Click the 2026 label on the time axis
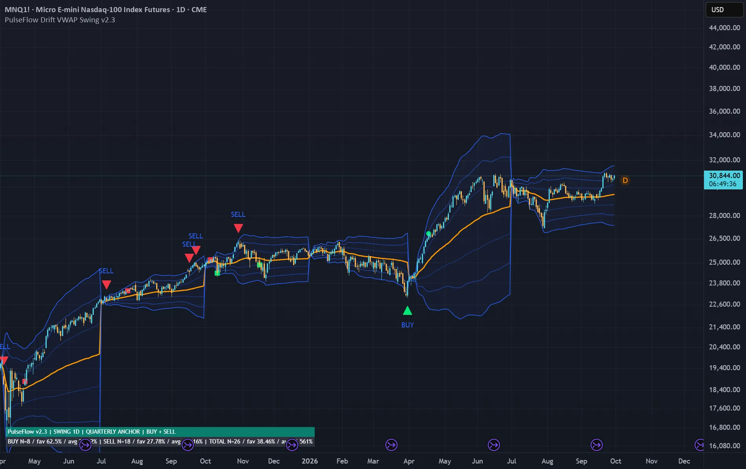Screen dimensions: 746x469 [x=310, y=461]
